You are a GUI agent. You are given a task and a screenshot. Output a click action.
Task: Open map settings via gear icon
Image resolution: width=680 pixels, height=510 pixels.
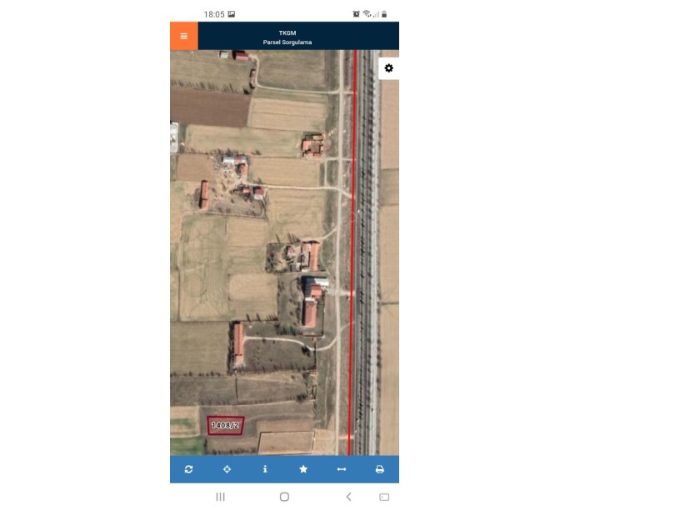(389, 68)
